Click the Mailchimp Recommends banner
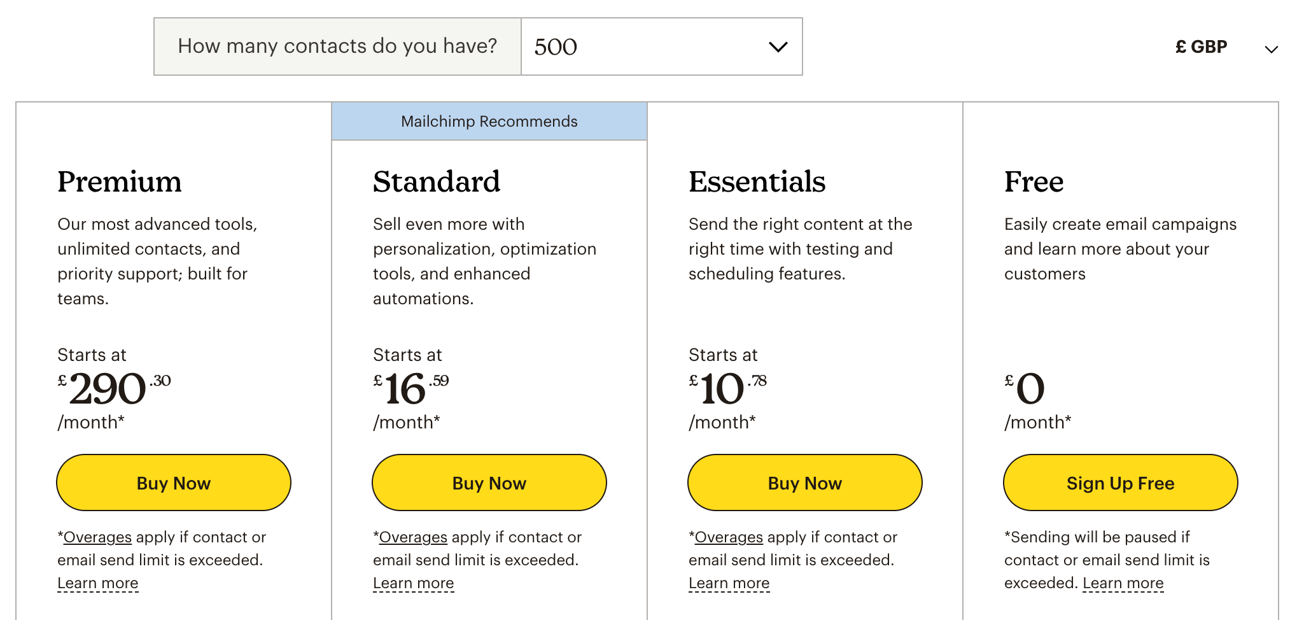 489,122
